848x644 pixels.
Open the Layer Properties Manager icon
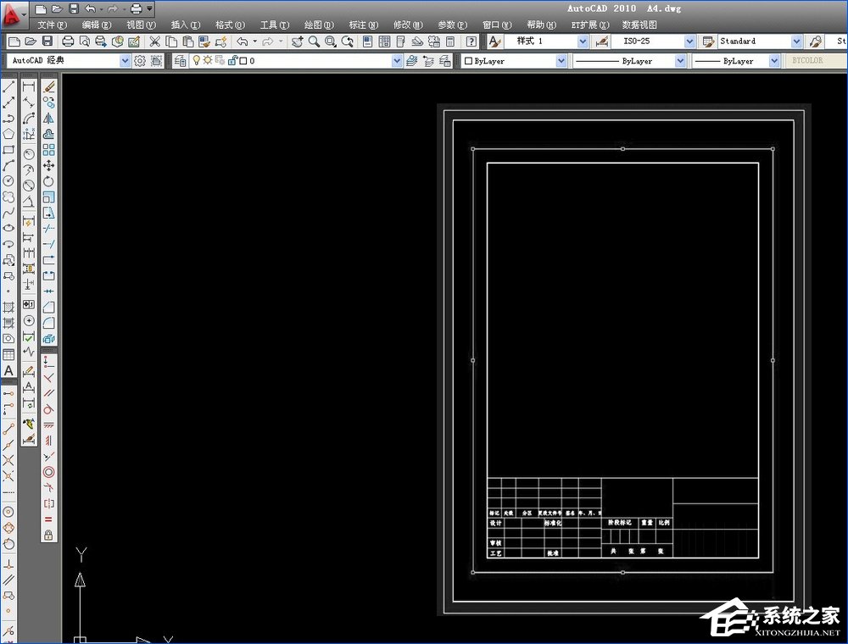pyautogui.click(x=180, y=61)
